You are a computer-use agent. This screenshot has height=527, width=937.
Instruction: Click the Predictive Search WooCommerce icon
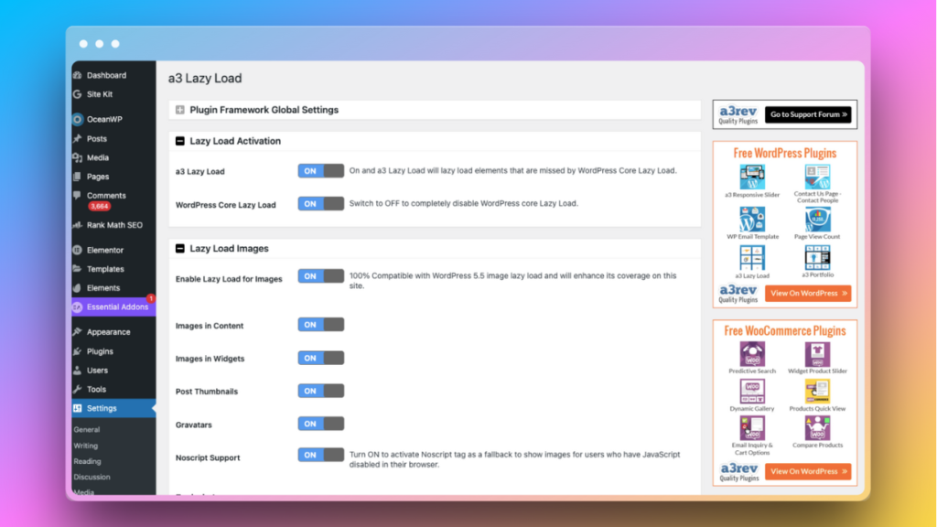(x=752, y=354)
